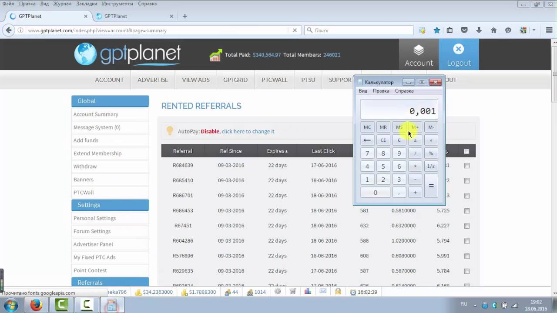Open the Вид menu in Calculator

pos(363,91)
